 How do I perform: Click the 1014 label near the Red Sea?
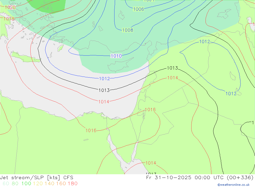[x=151, y=163]
